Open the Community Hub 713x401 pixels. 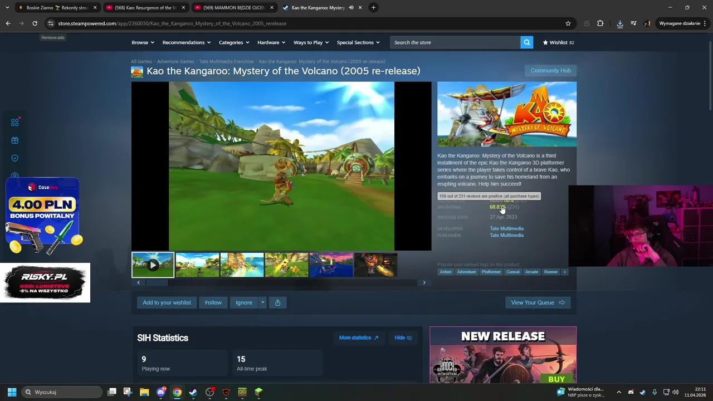[550, 71]
